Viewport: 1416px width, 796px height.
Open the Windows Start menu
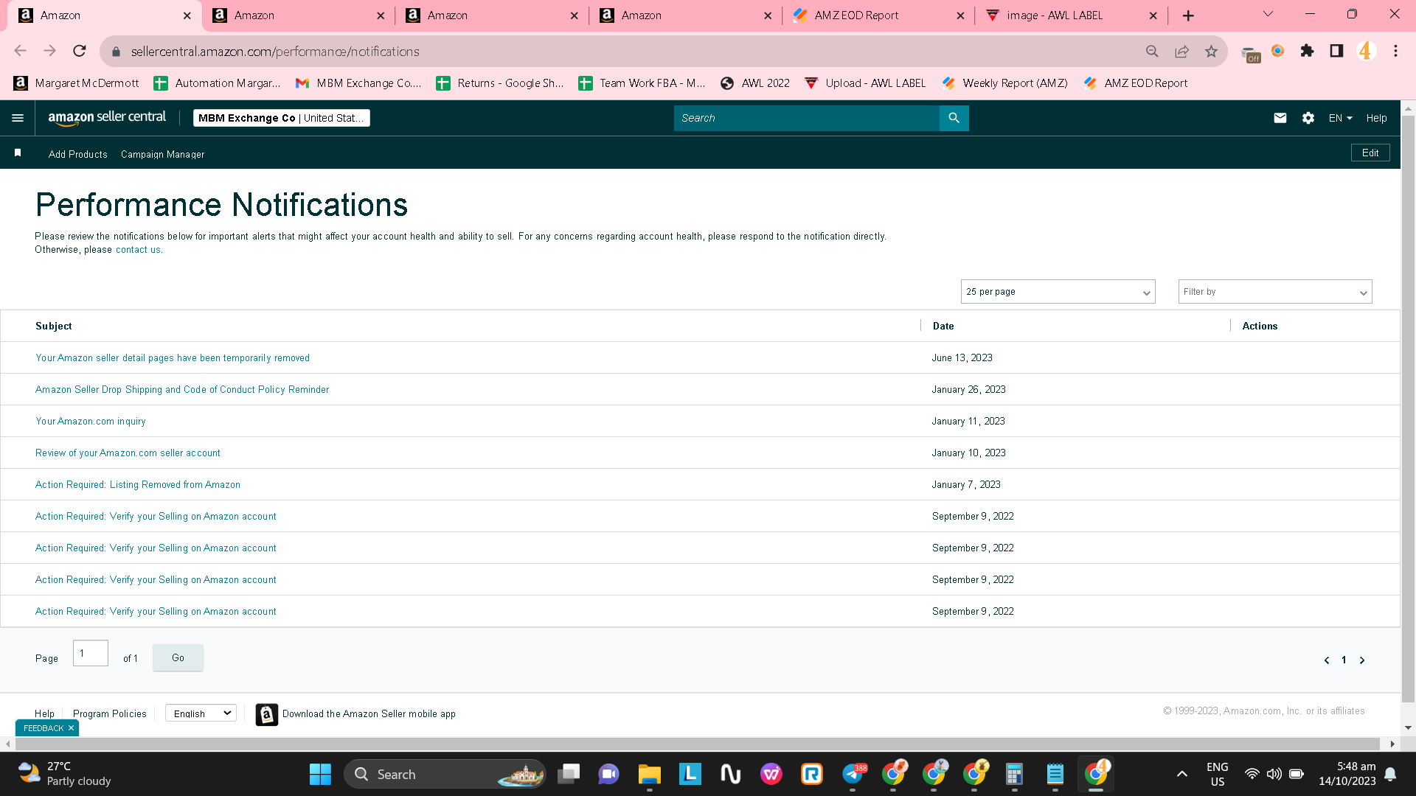[x=320, y=775]
